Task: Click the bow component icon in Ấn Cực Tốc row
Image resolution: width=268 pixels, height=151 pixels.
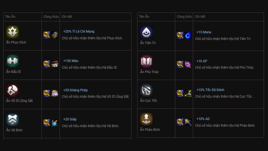Action: click(188, 93)
